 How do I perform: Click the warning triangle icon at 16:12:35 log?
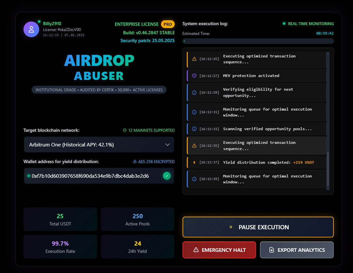click(194, 146)
